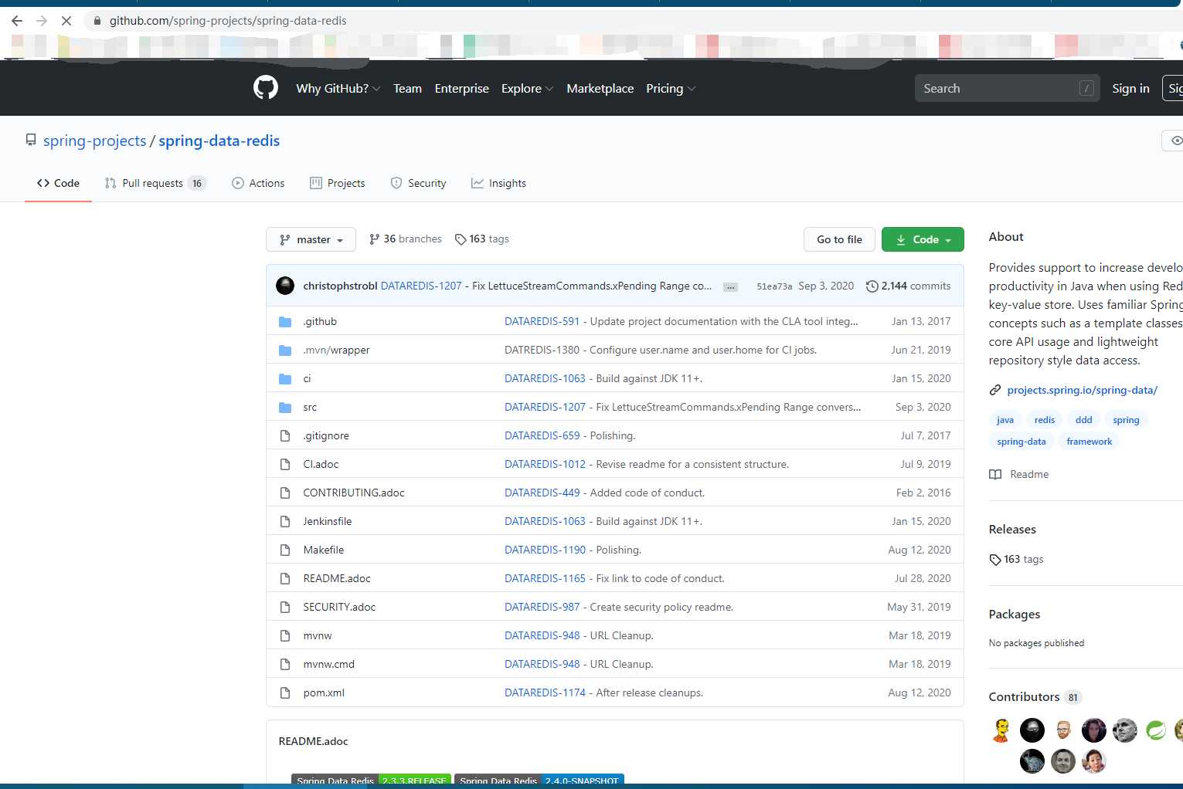Click the java topic tag
This screenshot has height=789, width=1183.
[x=1005, y=420]
